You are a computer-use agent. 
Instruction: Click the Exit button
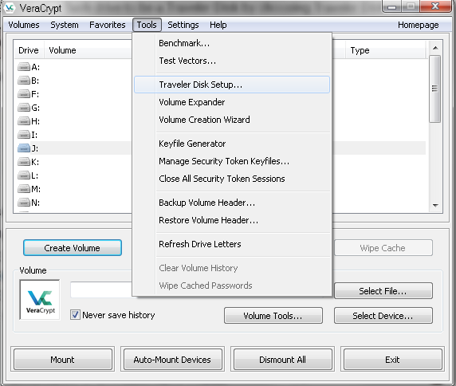tap(392, 360)
